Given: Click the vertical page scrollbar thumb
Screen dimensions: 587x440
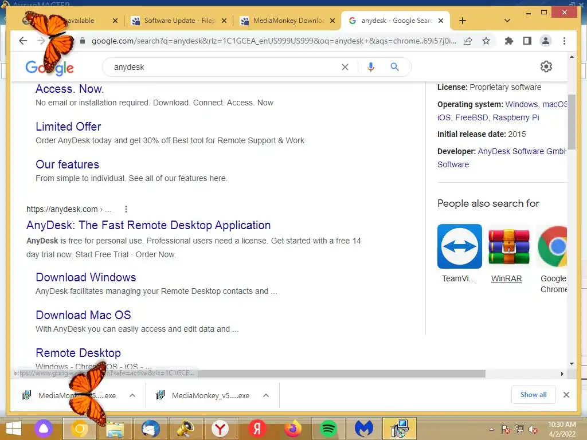Looking at the screenshot, I should (572, 122).
